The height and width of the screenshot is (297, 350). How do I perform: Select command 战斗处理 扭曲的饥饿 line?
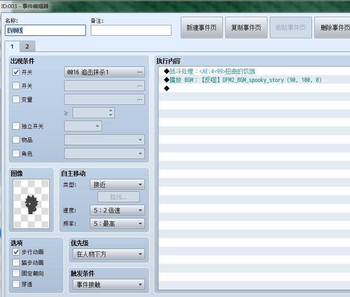[x=254, y=71]
